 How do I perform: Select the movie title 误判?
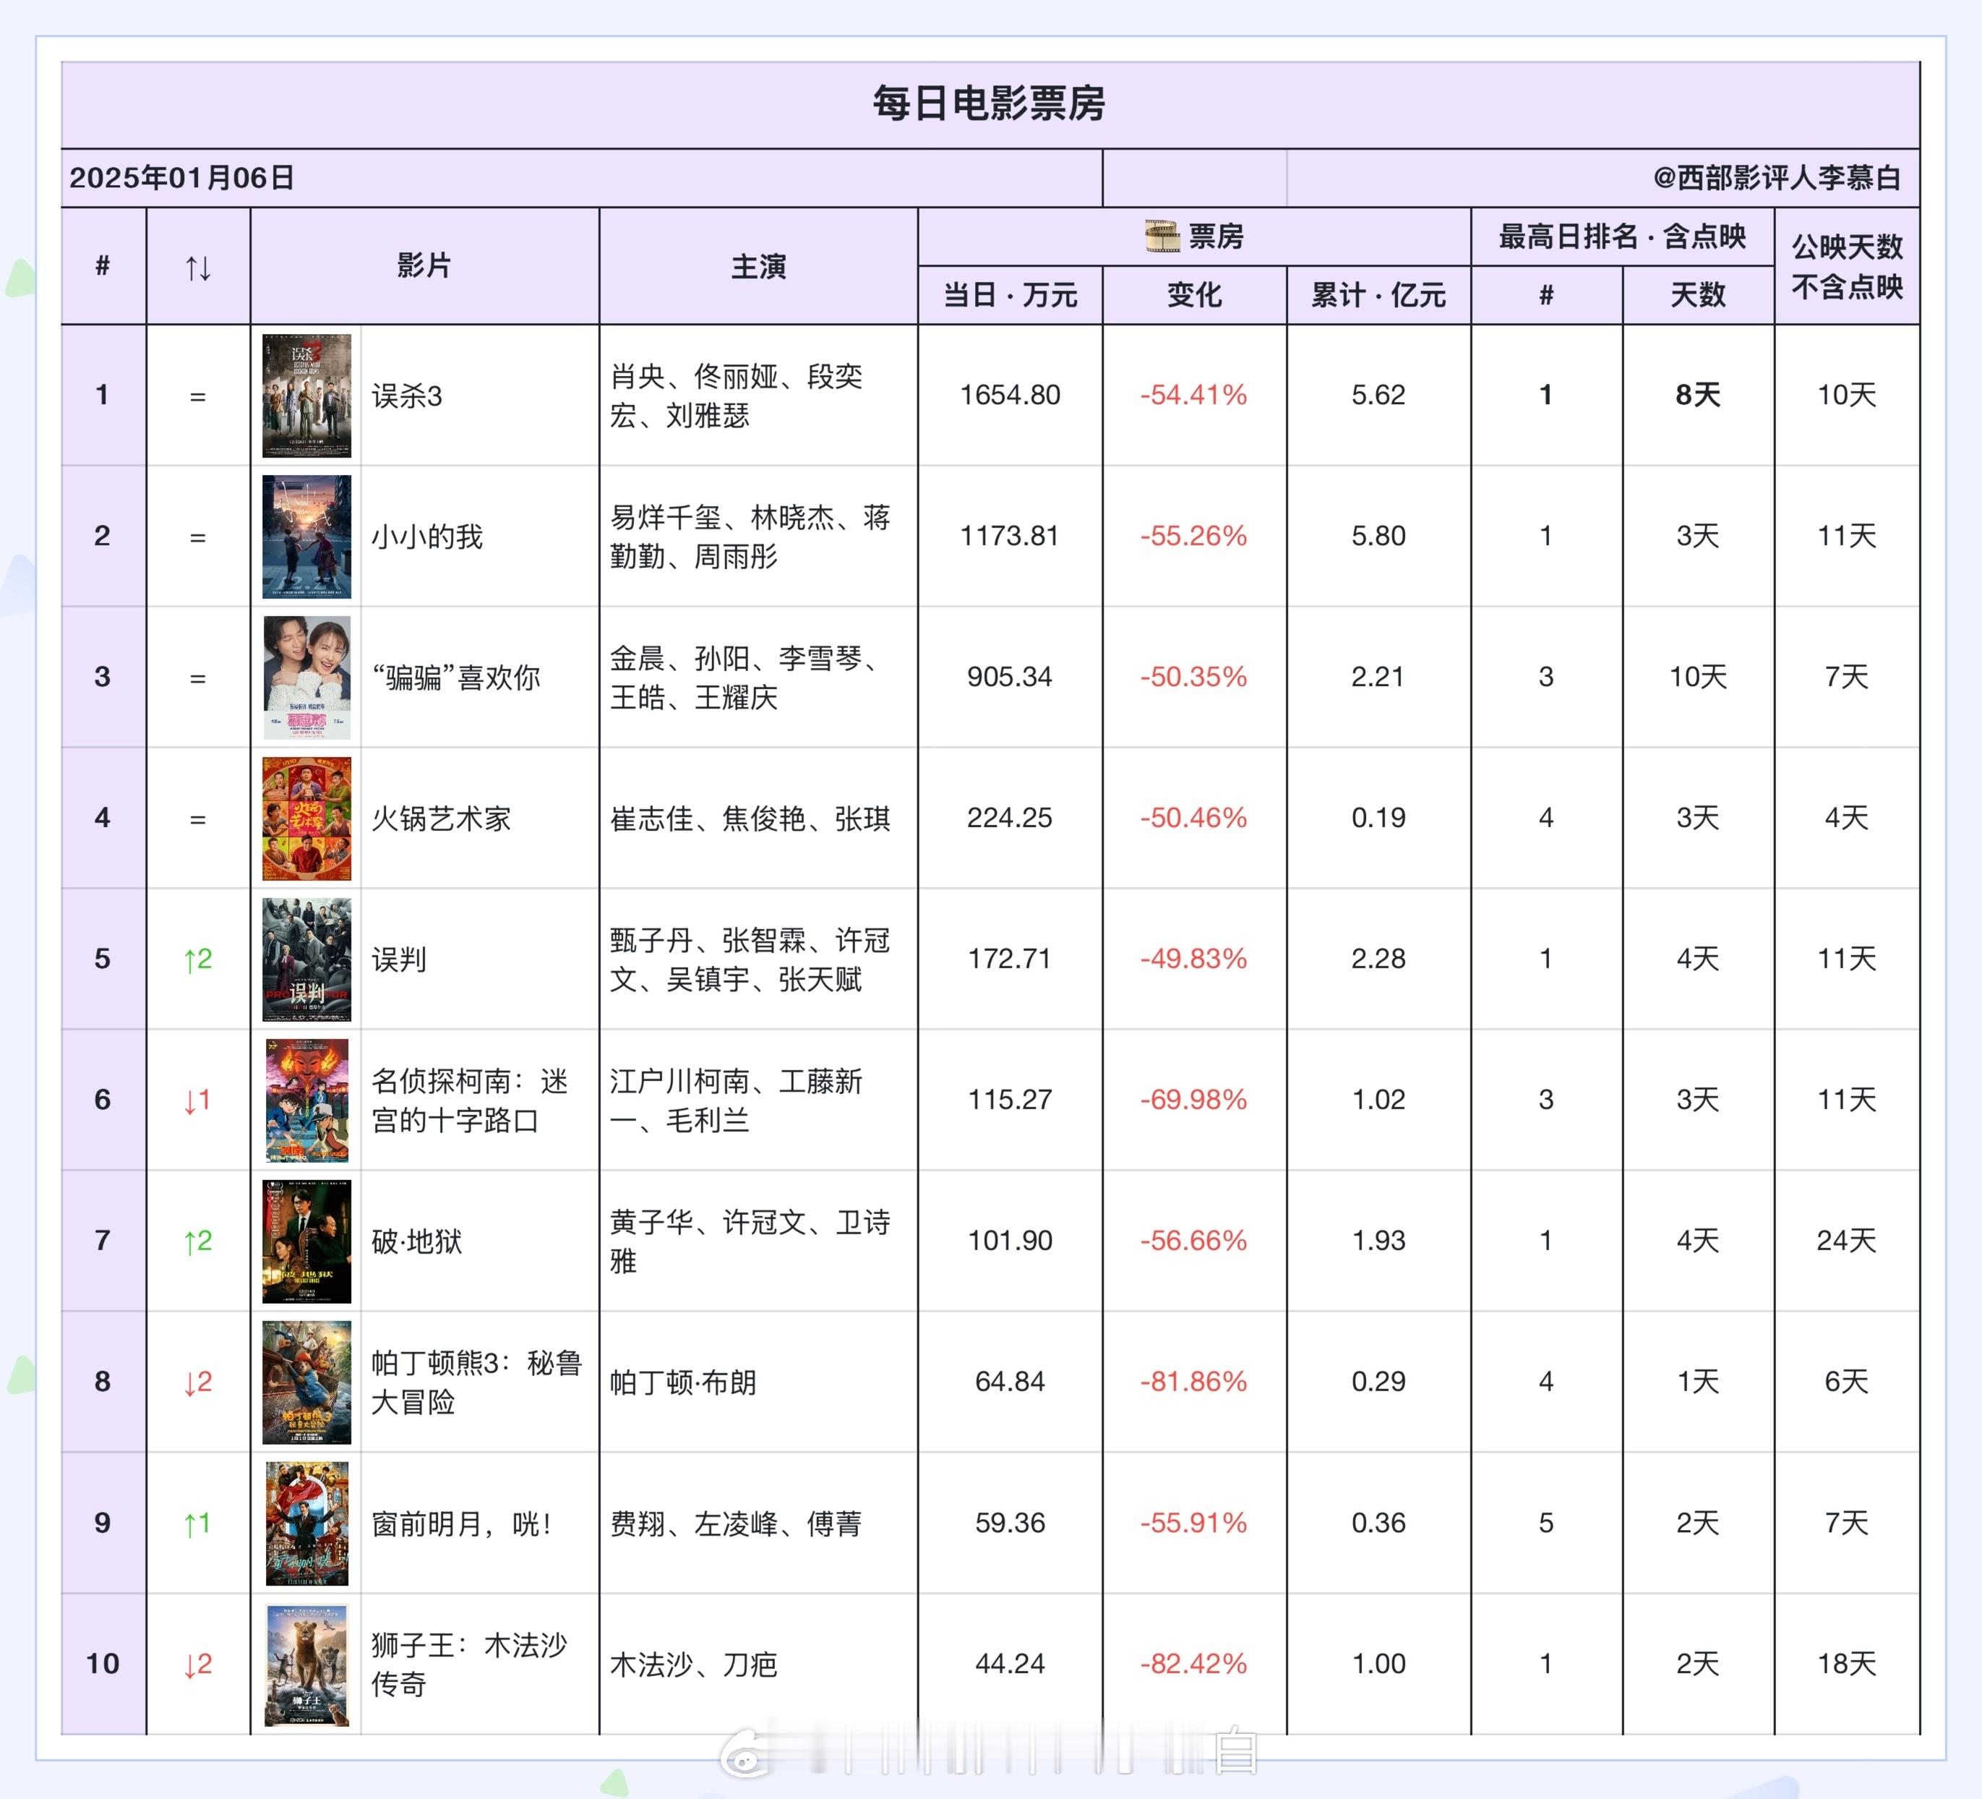(x=398, y=959)
